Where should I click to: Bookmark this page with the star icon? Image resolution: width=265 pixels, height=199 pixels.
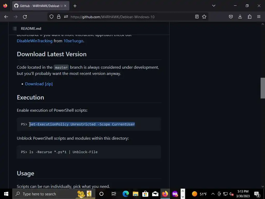[204, 17]
